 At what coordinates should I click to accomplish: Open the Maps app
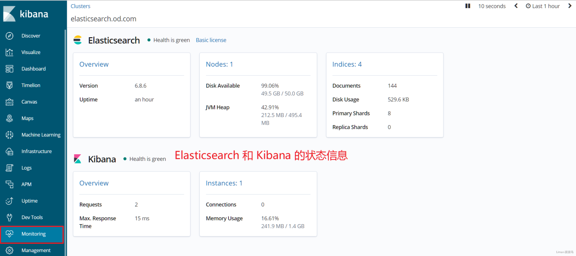pyautogui.click(x=27, y=118)
